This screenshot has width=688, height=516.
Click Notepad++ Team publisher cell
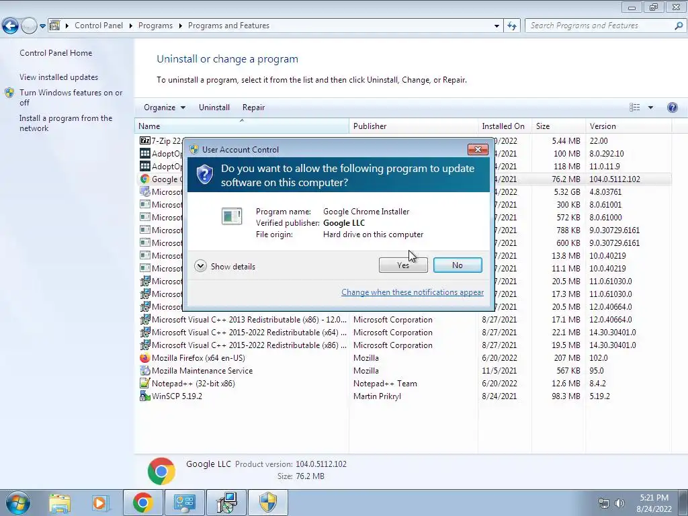(x=385, y=383)
